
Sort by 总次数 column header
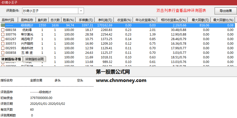pos(55,20)
